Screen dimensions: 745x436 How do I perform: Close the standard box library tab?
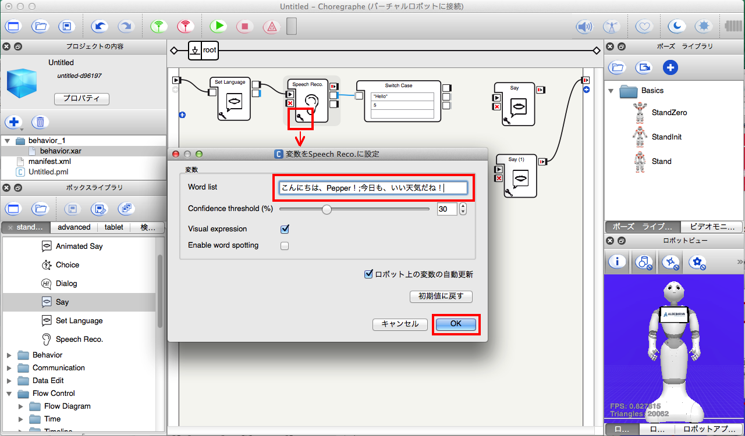click(10, 228)
